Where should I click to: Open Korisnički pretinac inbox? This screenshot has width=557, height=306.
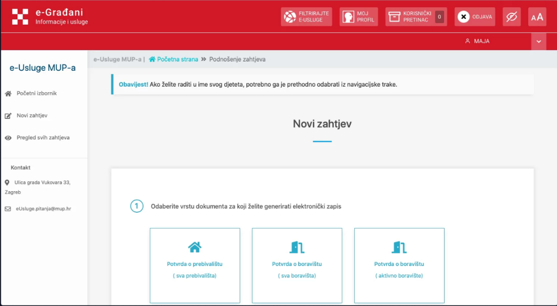tap(416, 16)
